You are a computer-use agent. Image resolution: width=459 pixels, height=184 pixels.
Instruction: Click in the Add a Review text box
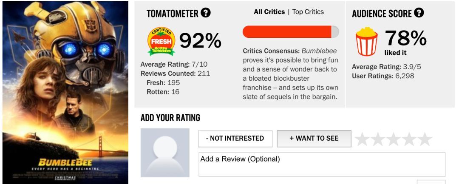(x=322, y=164)
